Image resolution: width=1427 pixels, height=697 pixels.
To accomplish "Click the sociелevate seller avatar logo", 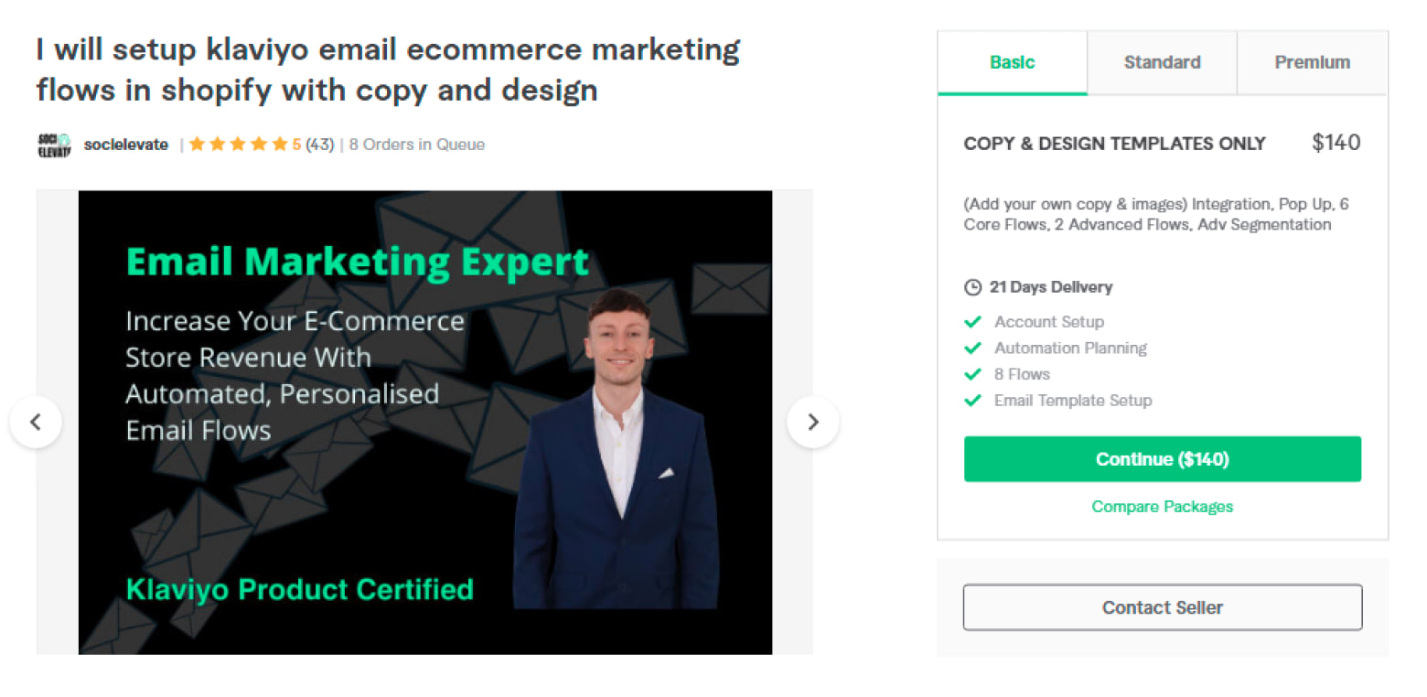I will pyautogui.click(x=53, y=145).
